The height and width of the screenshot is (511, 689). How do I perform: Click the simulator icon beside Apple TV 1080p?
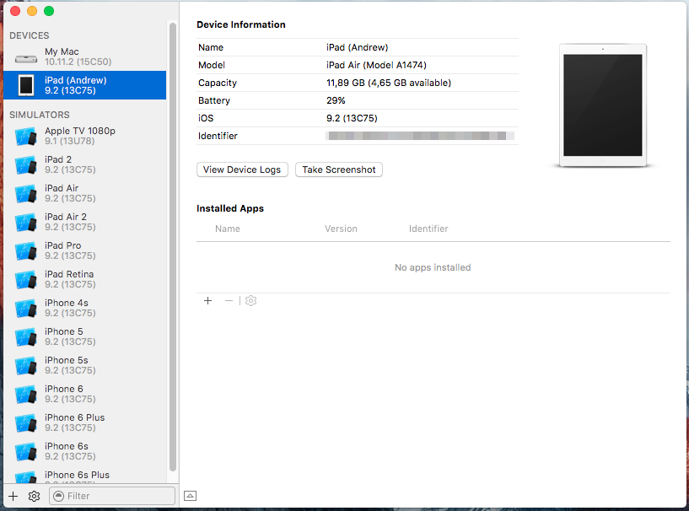click(x=25, y=137)
